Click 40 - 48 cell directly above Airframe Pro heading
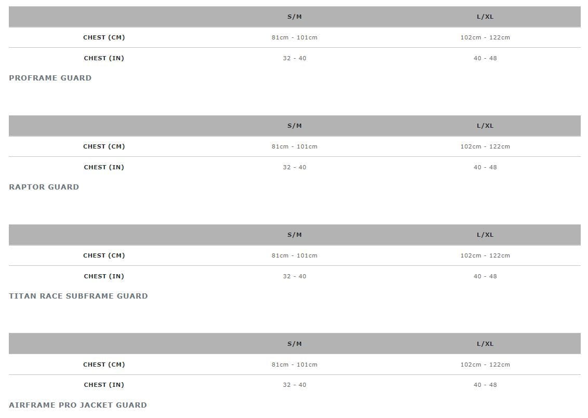The width and height of the screenshot is (588, 418). 485,385
